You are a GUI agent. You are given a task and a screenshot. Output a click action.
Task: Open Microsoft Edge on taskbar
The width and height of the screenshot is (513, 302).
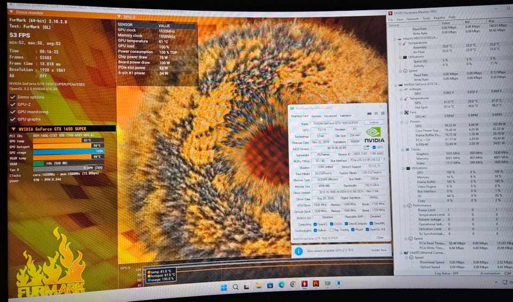pos(282,285)
